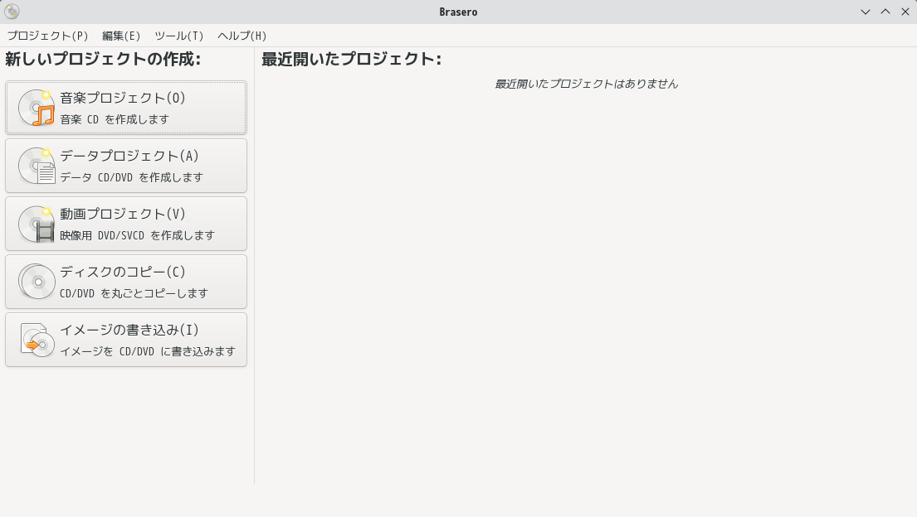Image resolution: width=917 pixels, height=517 pixels.
Task: Click the image burn icon
Action: pos(37,340)
